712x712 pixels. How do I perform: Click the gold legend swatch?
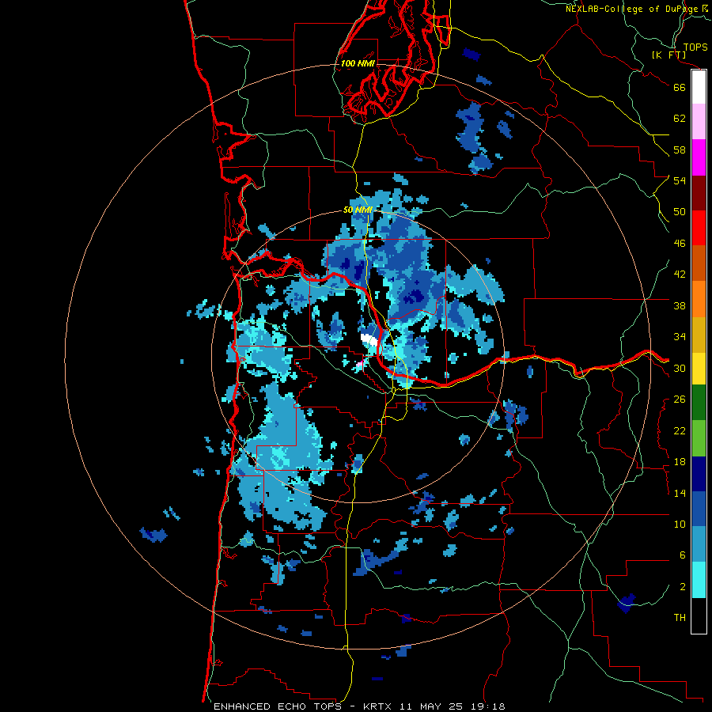tap(699, 335)
